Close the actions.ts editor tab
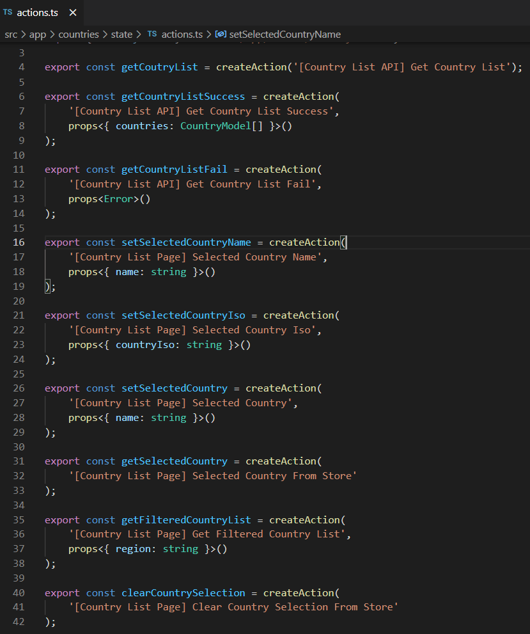Screen dimensions: 530x634 (x=73, y=13)
